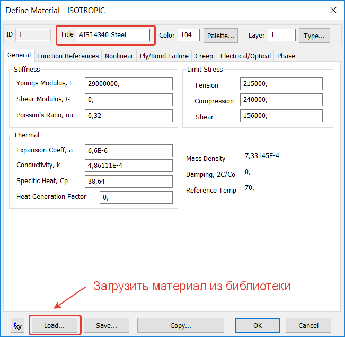345x337 pixels.
Task: Click the Youngs Modulus, E label
Action: click(x=45, y=83)
